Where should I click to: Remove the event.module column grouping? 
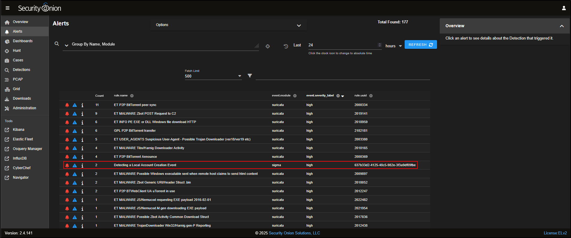(295, 96)
